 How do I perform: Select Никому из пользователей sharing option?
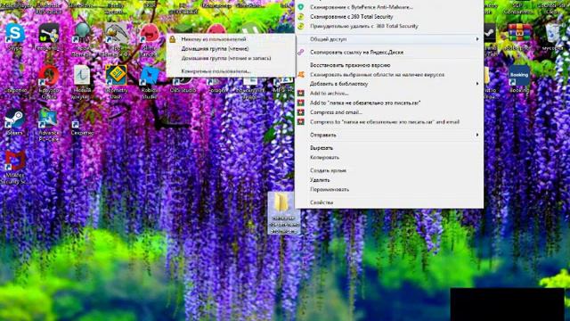(231, 39)
